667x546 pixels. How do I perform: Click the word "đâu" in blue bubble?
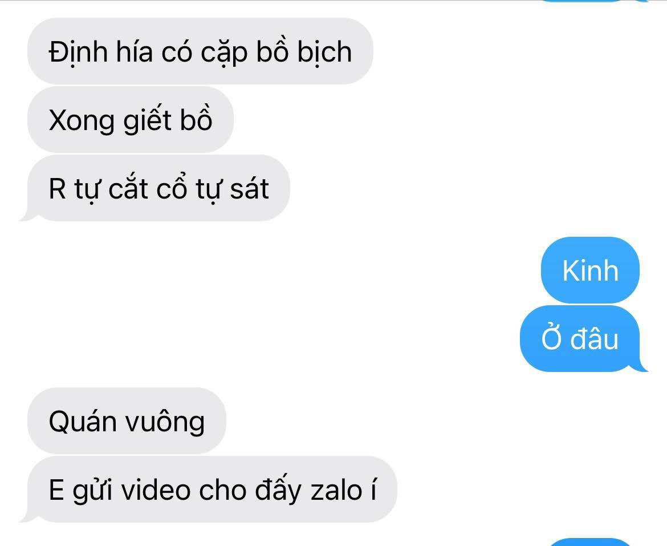pos(594,339)
